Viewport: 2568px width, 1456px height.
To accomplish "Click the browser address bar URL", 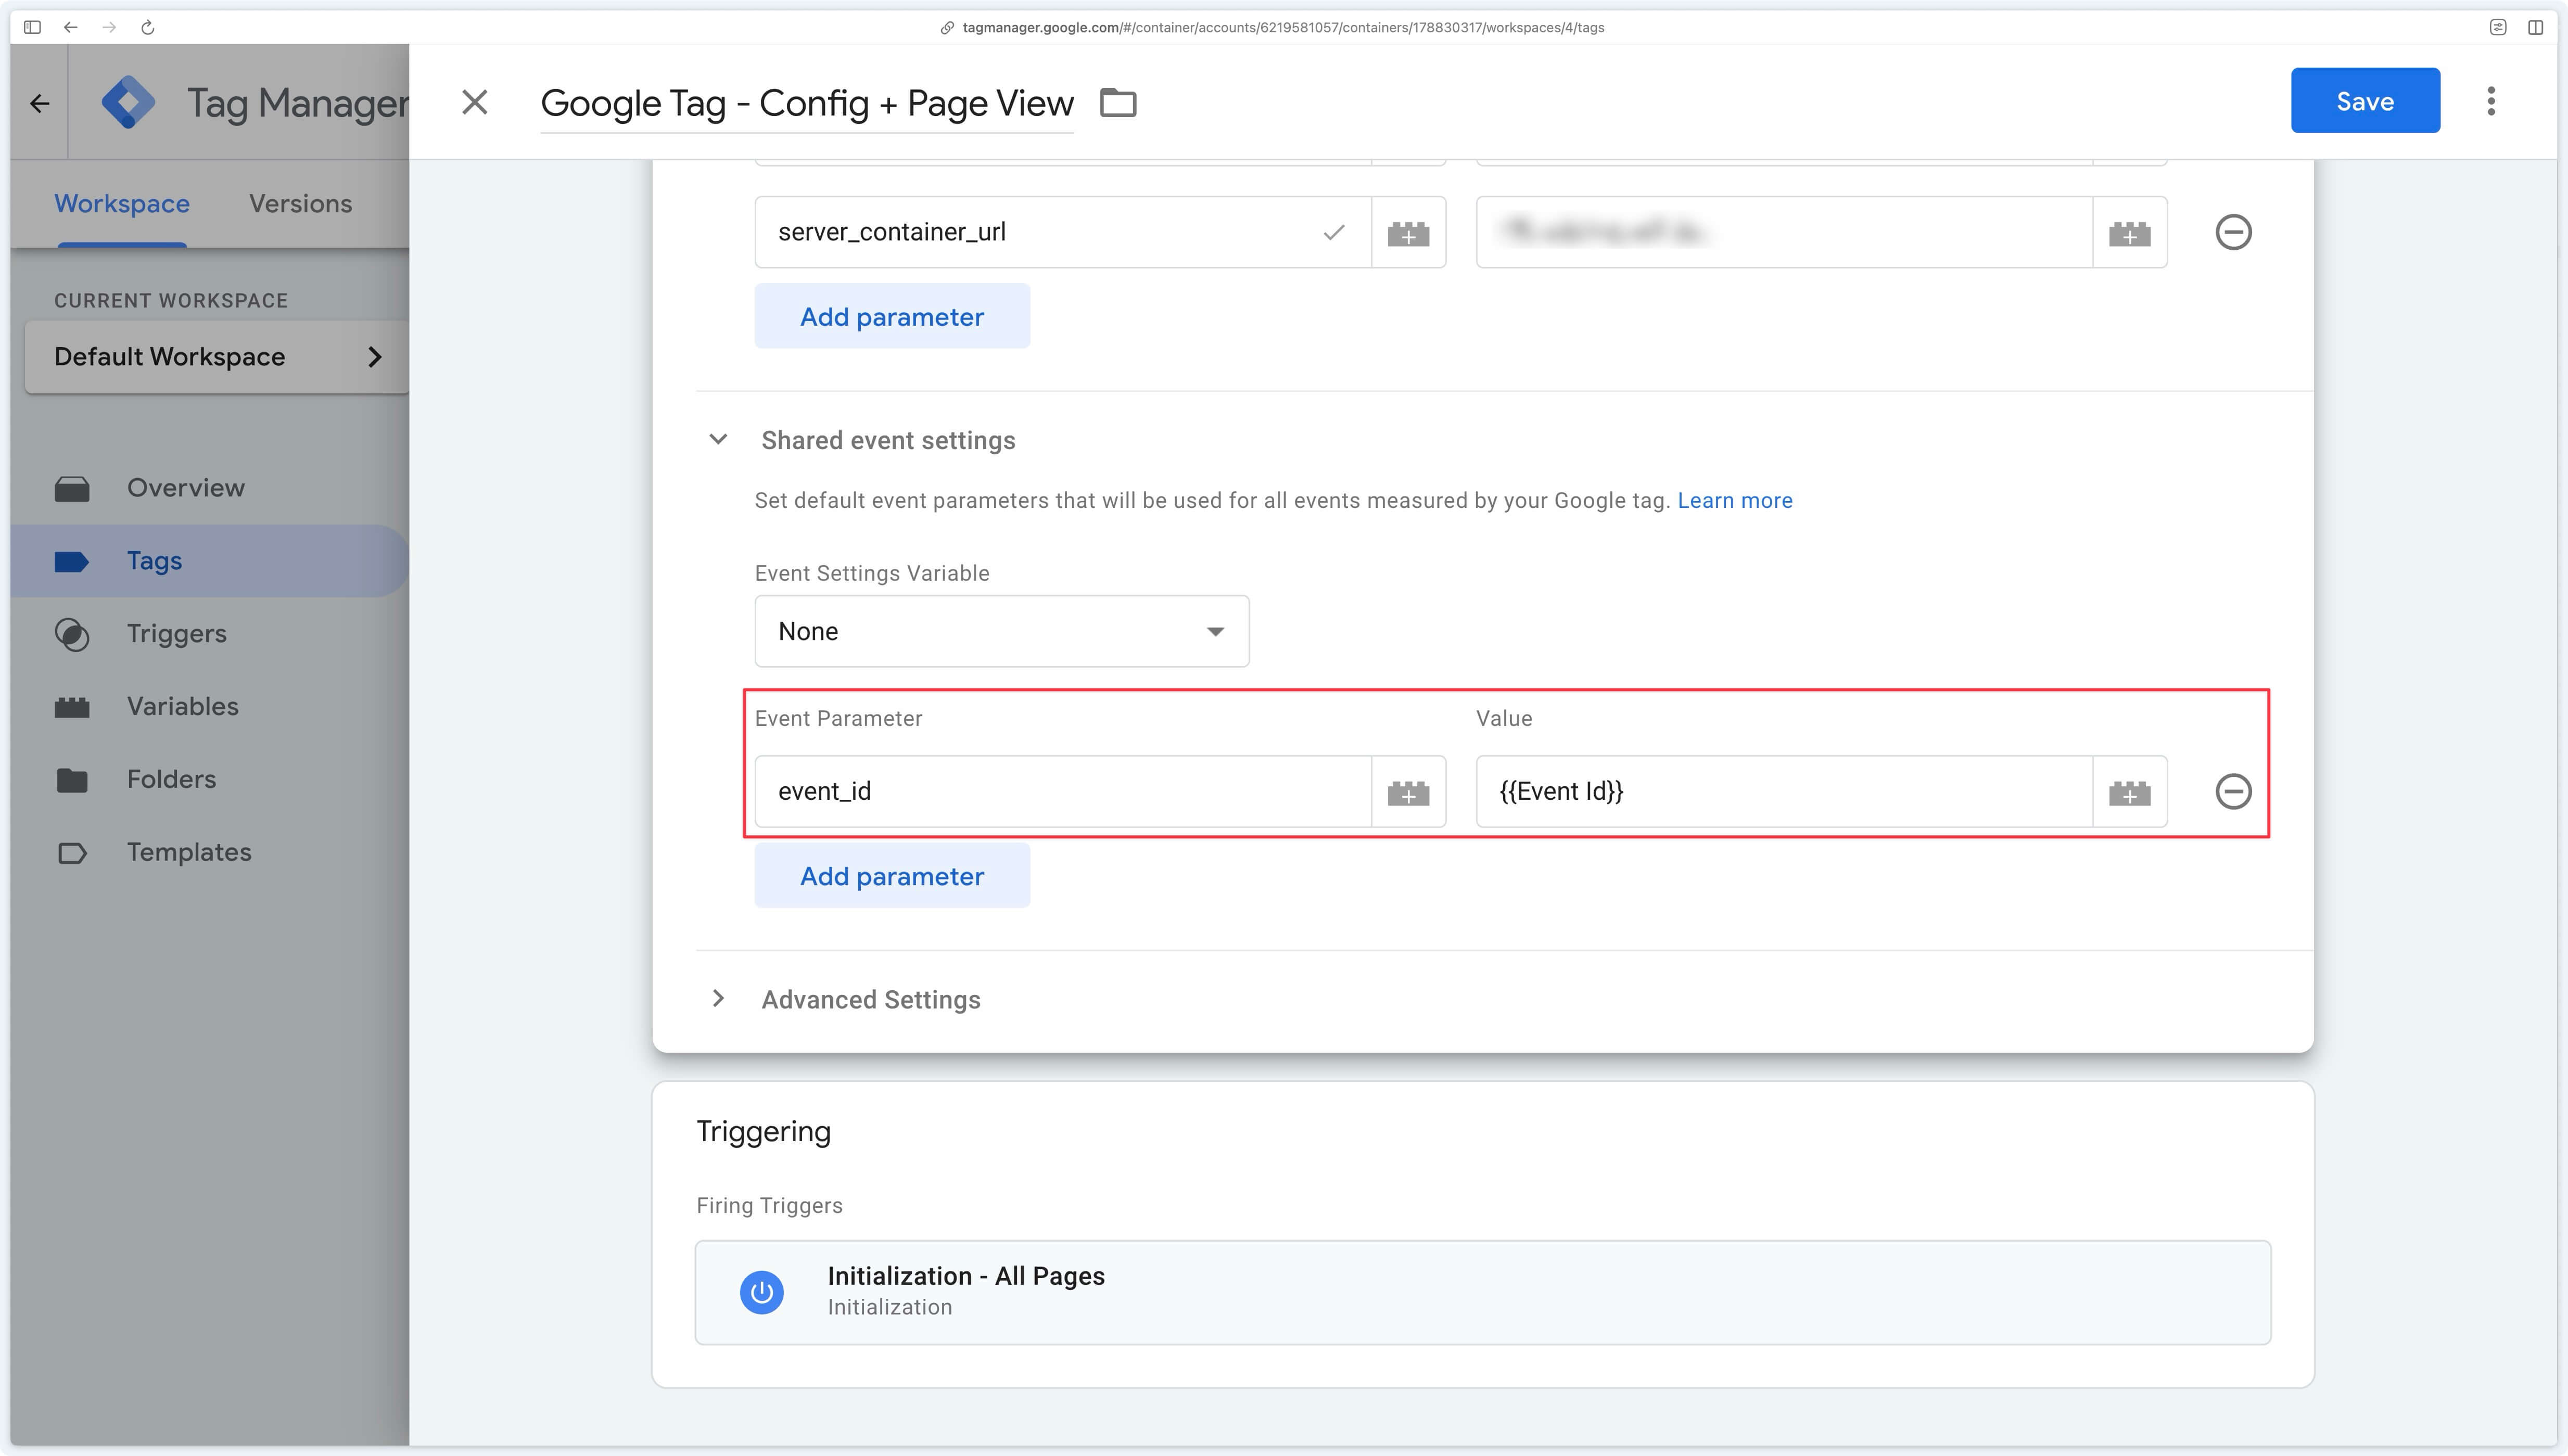I will coord(1283,27).
